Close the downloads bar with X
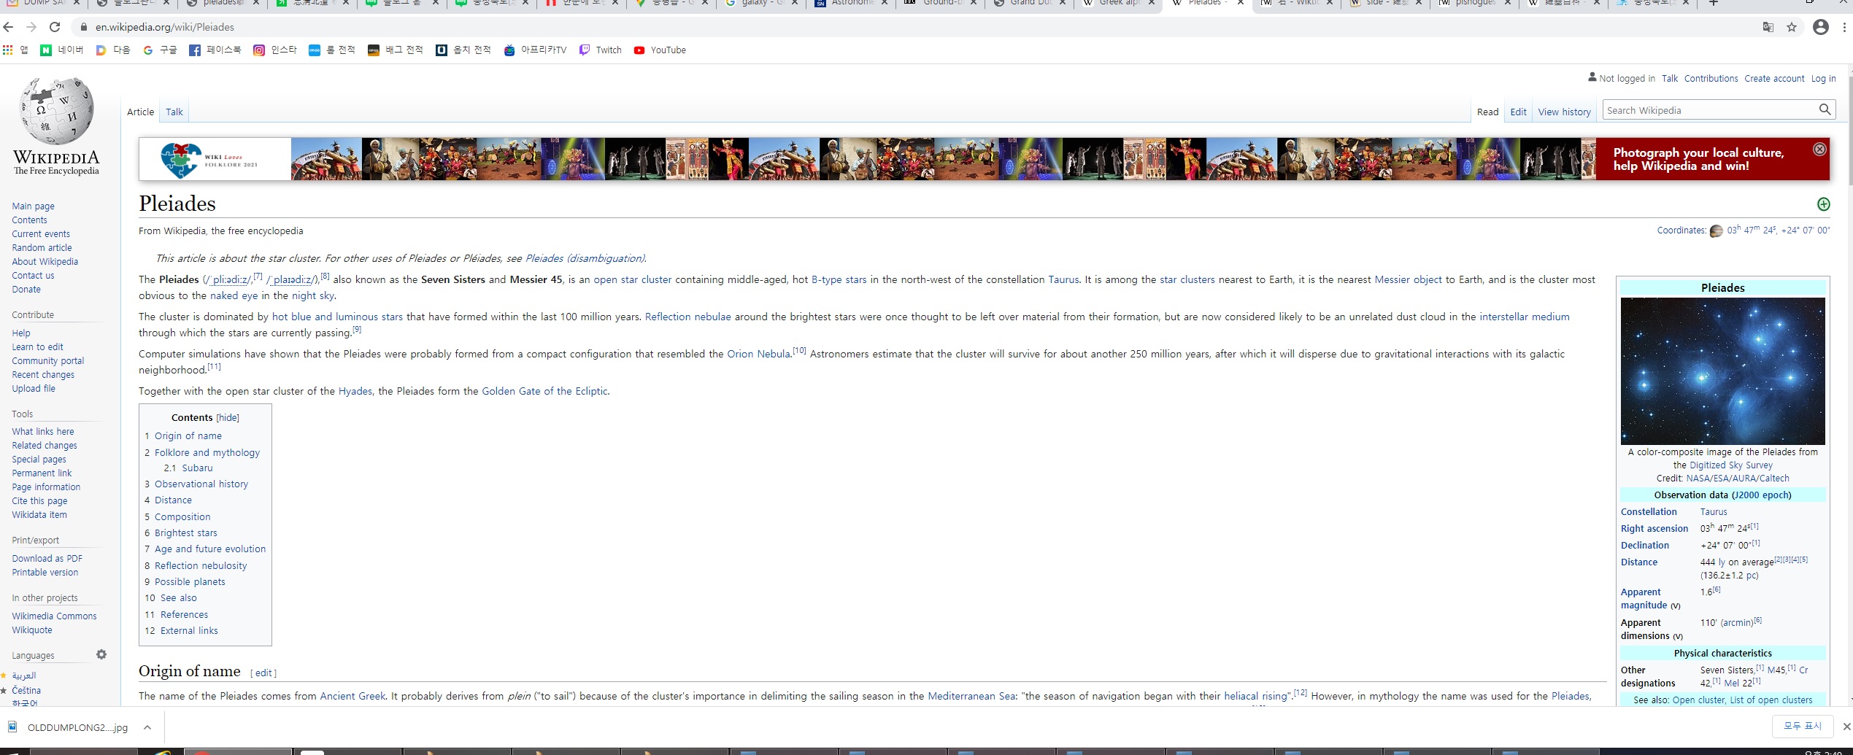Image resolution: width=1853 pixels, height=755 pixels. pos(1846,726)
